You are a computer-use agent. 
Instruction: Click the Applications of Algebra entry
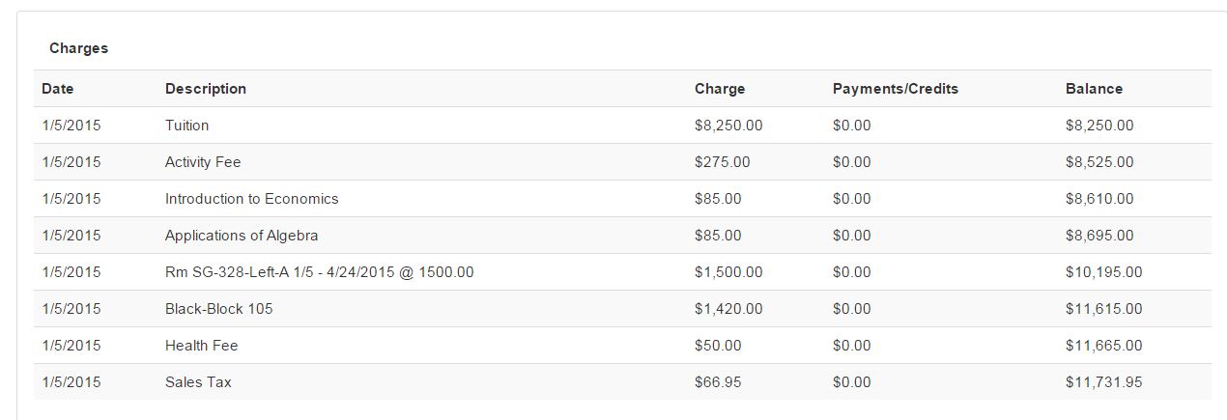[242, 236]
